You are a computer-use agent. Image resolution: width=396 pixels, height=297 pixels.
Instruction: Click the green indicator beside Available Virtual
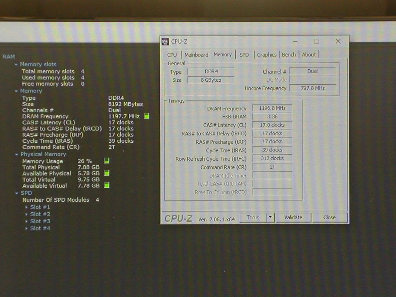click(107, 185)
